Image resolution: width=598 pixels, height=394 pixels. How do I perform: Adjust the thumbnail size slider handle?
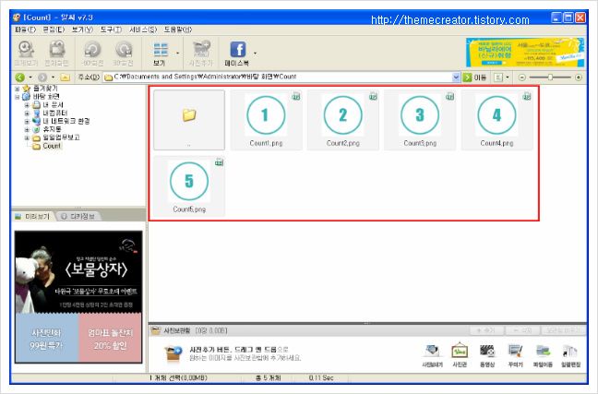(550, 78)
